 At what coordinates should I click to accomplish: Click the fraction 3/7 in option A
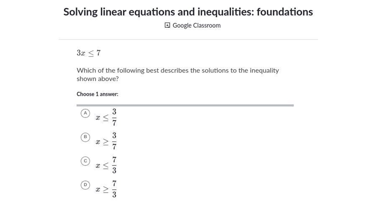114,117
